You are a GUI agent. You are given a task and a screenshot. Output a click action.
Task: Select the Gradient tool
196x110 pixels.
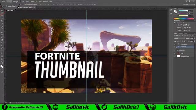pos(2,40)
